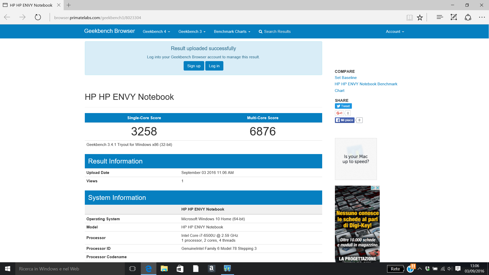Open the Share icon in Edge toolbar
Screen dimensions: 489x275
[x=468, y=17]
